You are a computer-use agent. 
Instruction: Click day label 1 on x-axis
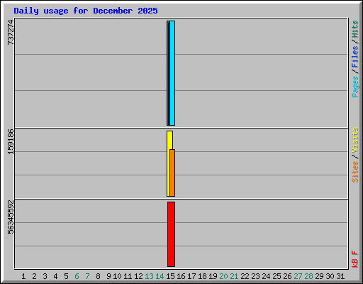(x=23, y=276)
